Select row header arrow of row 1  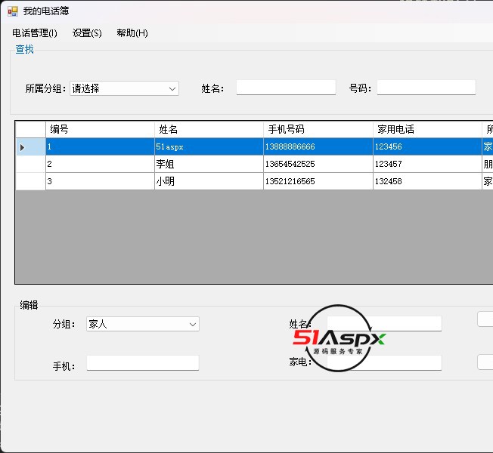pyautogui.click(x=30, y=146)
